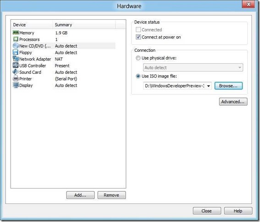The width and height of the screenshot is (260, 222).
Task: Click the Sound Card speaker icon
Action: (16, 72)
